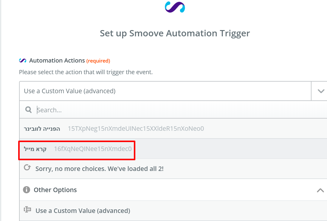Click the Automation Actions field label
Viewport: 327px width, 221px height.
(57, 60)
